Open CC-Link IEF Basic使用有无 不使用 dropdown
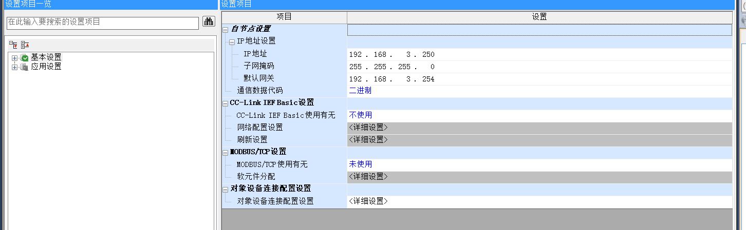This screenshot has height=230, width=746. (539, 115)
